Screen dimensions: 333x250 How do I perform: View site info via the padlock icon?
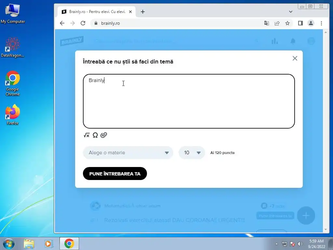coord(96,23)
